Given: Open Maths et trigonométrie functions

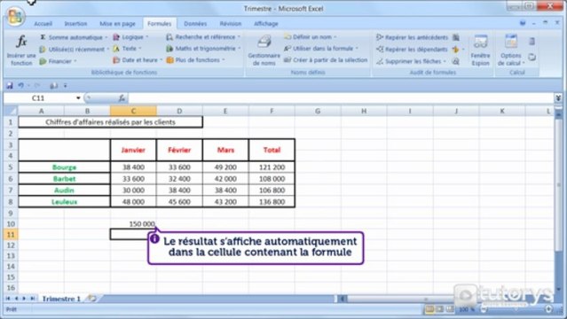Looking at the screenshot, I should (203, 49).
